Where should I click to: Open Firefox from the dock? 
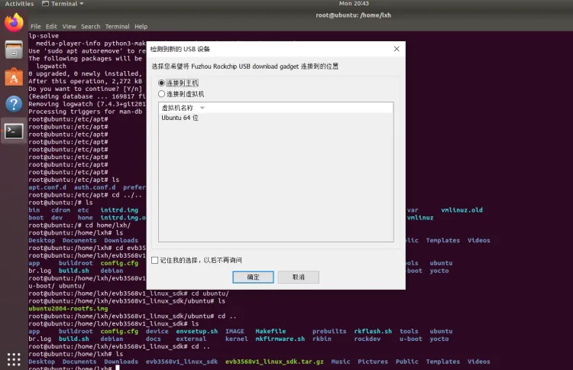14,23
